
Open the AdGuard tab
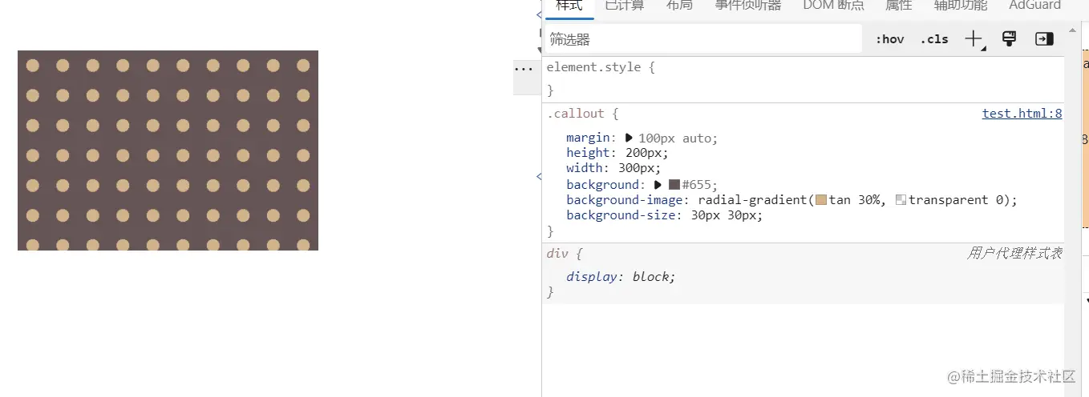pyautogui.click(x=1034, y=6)
